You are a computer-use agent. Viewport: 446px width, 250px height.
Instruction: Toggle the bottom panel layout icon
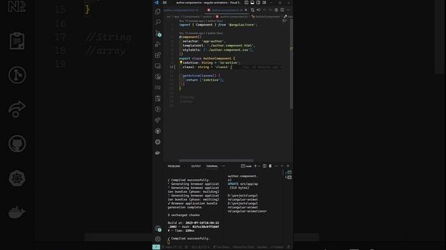point(252,3)
